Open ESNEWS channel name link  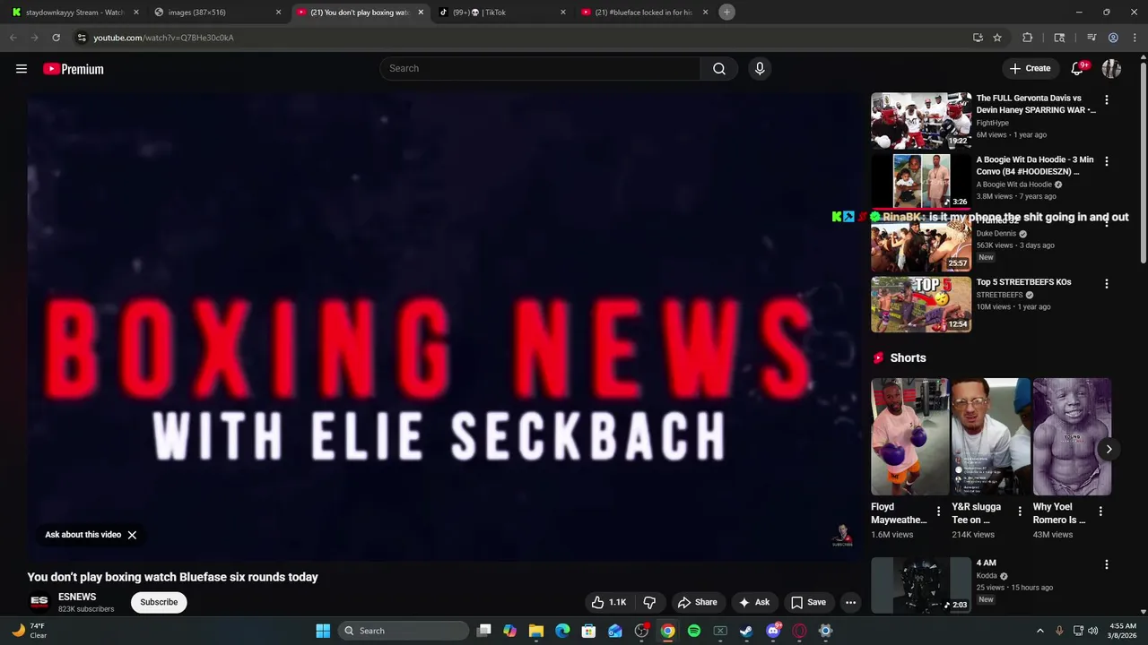pos(77,597)
